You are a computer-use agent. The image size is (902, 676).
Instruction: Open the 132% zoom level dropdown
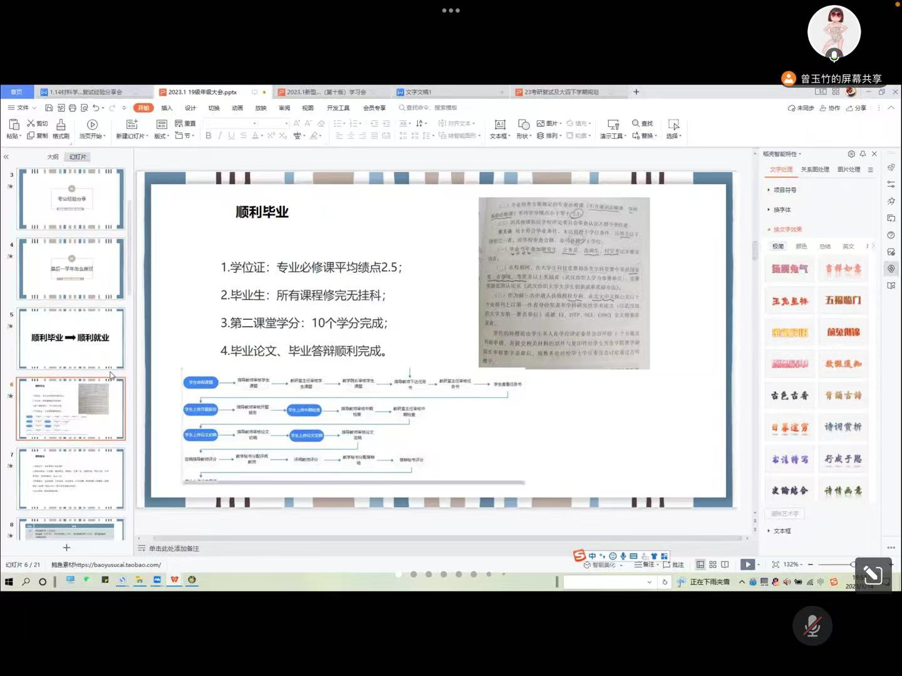[x=792, y=565]
